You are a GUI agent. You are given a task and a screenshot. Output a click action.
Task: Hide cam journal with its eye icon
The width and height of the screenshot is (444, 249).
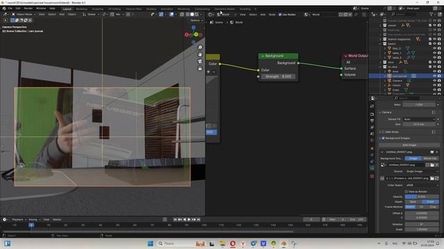point(434,76)
